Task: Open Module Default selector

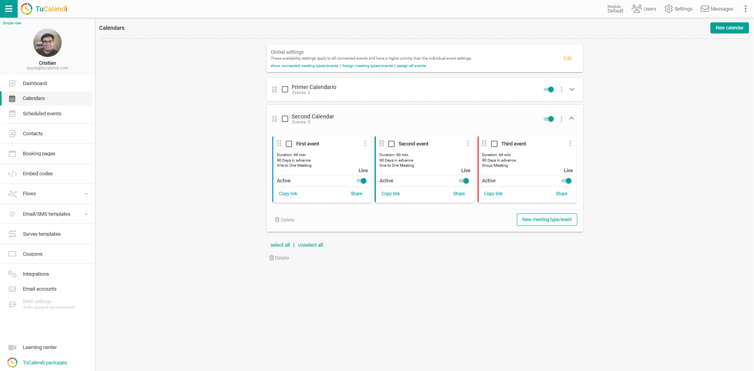Action: [x=615, y=9]
